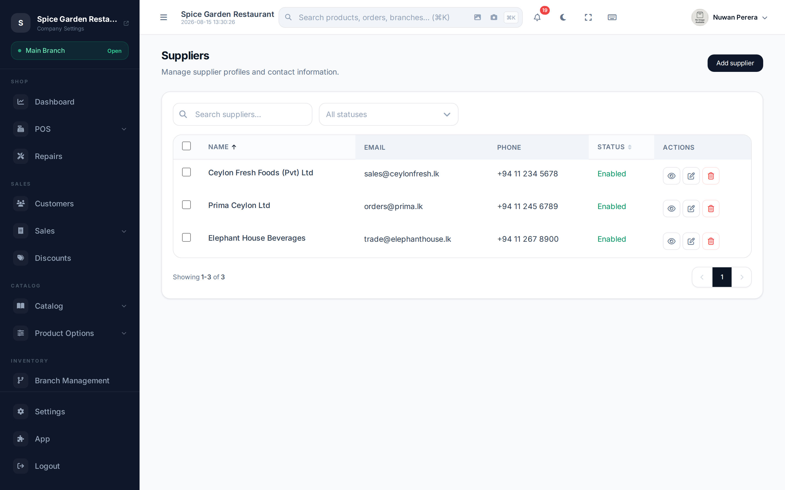Focus the Search suppliers input field
The height and width of the screenshot is (490, 785).
242,114
